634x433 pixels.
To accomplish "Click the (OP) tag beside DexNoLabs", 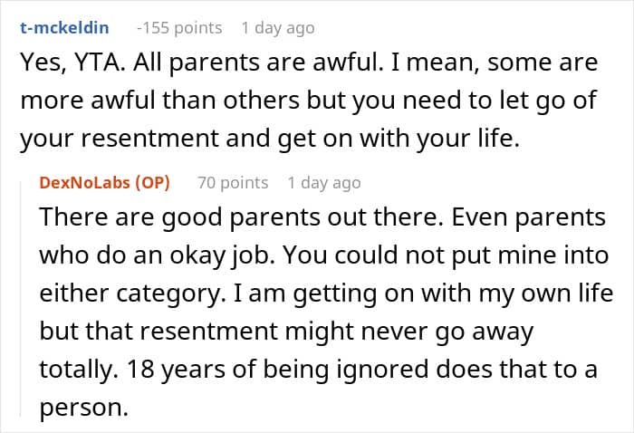I will click(x=152, y=183).
